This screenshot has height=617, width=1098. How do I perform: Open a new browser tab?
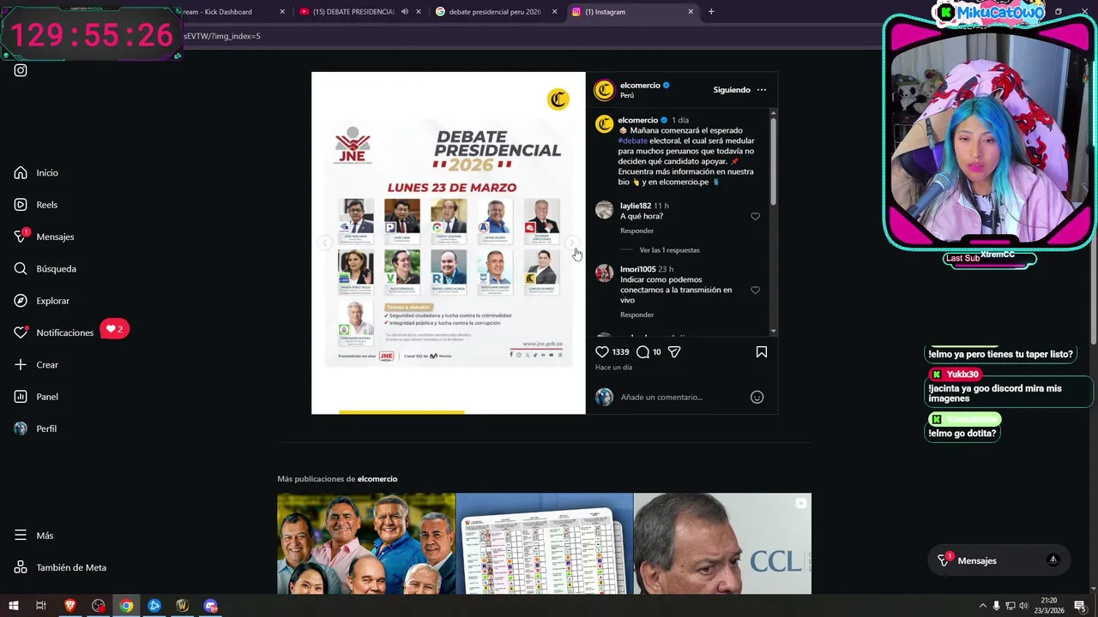pos(711,12)
